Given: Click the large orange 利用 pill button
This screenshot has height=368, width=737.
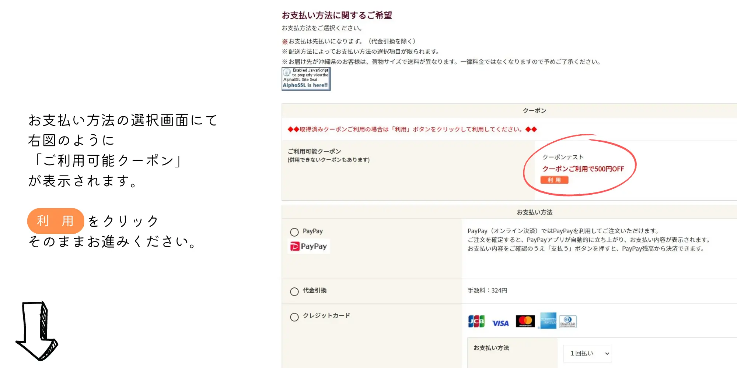Looking at the screenshot, I should 56,221.
